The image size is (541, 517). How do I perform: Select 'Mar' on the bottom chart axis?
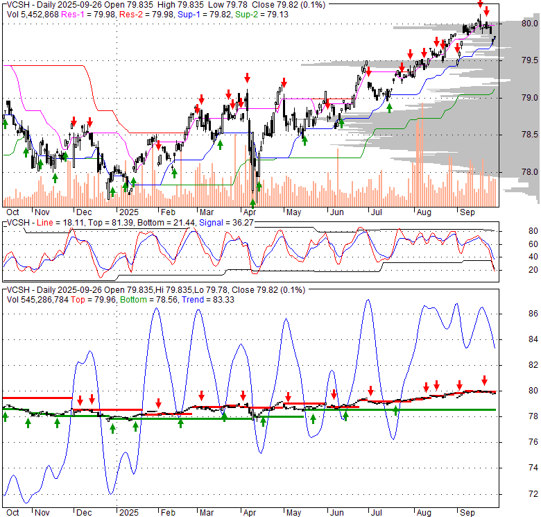click(207, 513)
